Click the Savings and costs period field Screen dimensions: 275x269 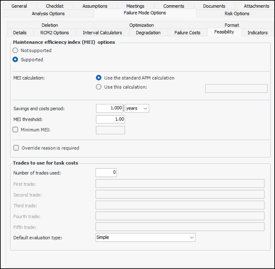click(109, 108)
